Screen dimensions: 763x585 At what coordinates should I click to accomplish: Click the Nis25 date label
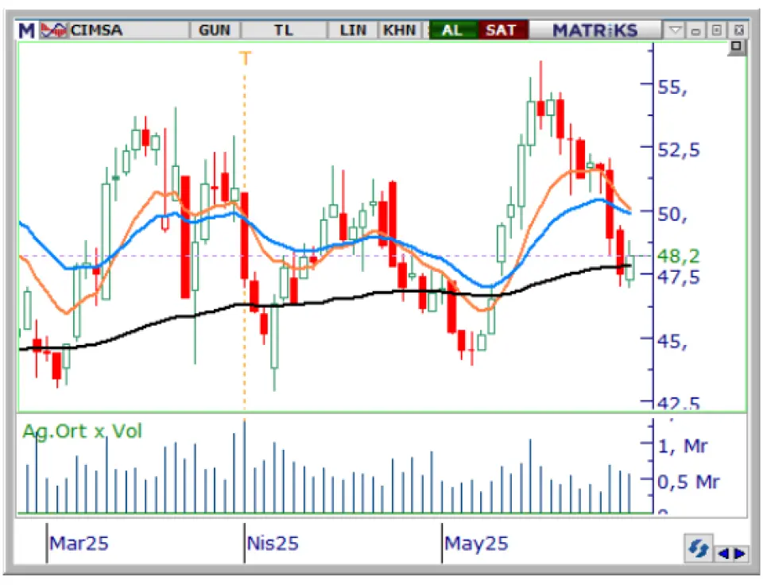tap(273, 543)
